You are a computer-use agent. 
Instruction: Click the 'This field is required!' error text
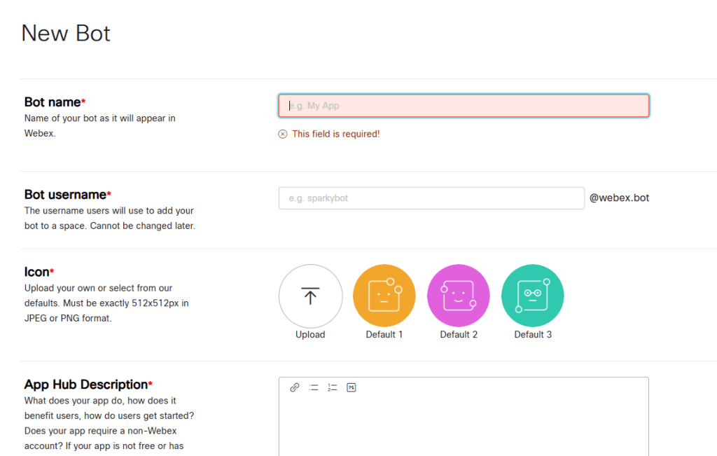pos(335,134)
